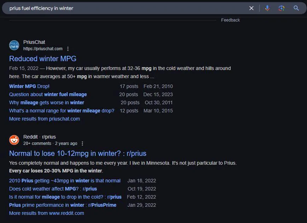Open 'What's a normal range for winter mileage drop?'
Viewport: 307px width, 223px height.
(62, 111)
